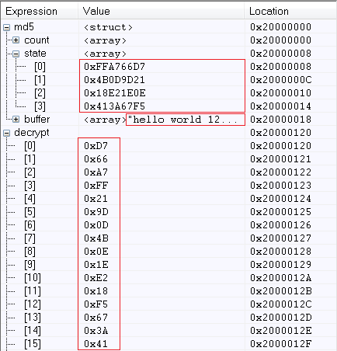Select decrypt value 0x41
Viewport: 337px width, 351px height.
(x=96, y=344)
